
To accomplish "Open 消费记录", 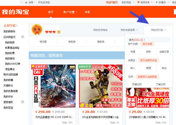I will tap(164, 52).
